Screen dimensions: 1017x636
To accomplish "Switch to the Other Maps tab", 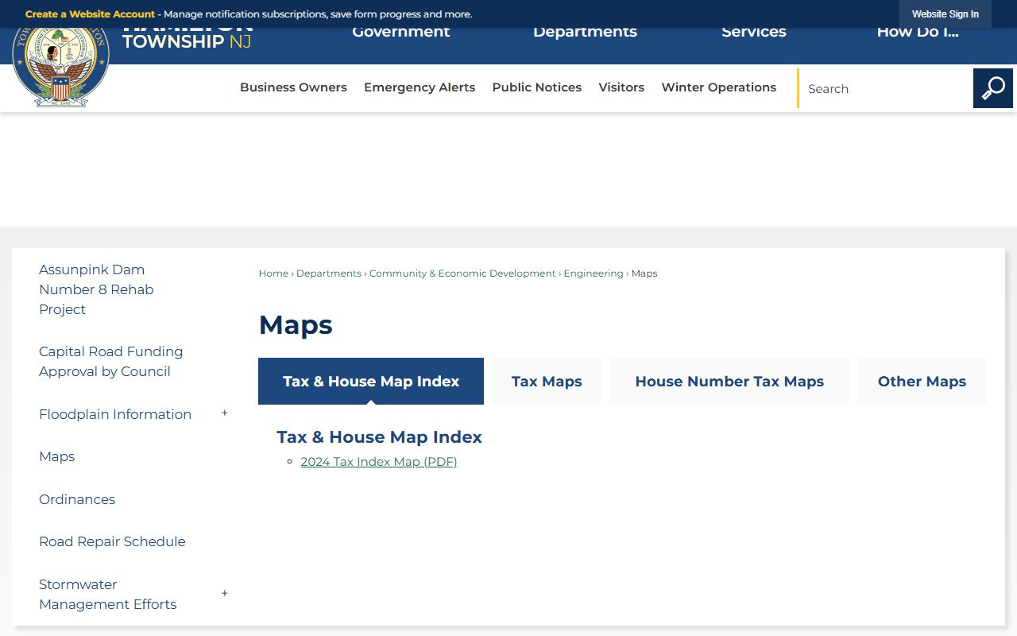I will coord(922,382).
